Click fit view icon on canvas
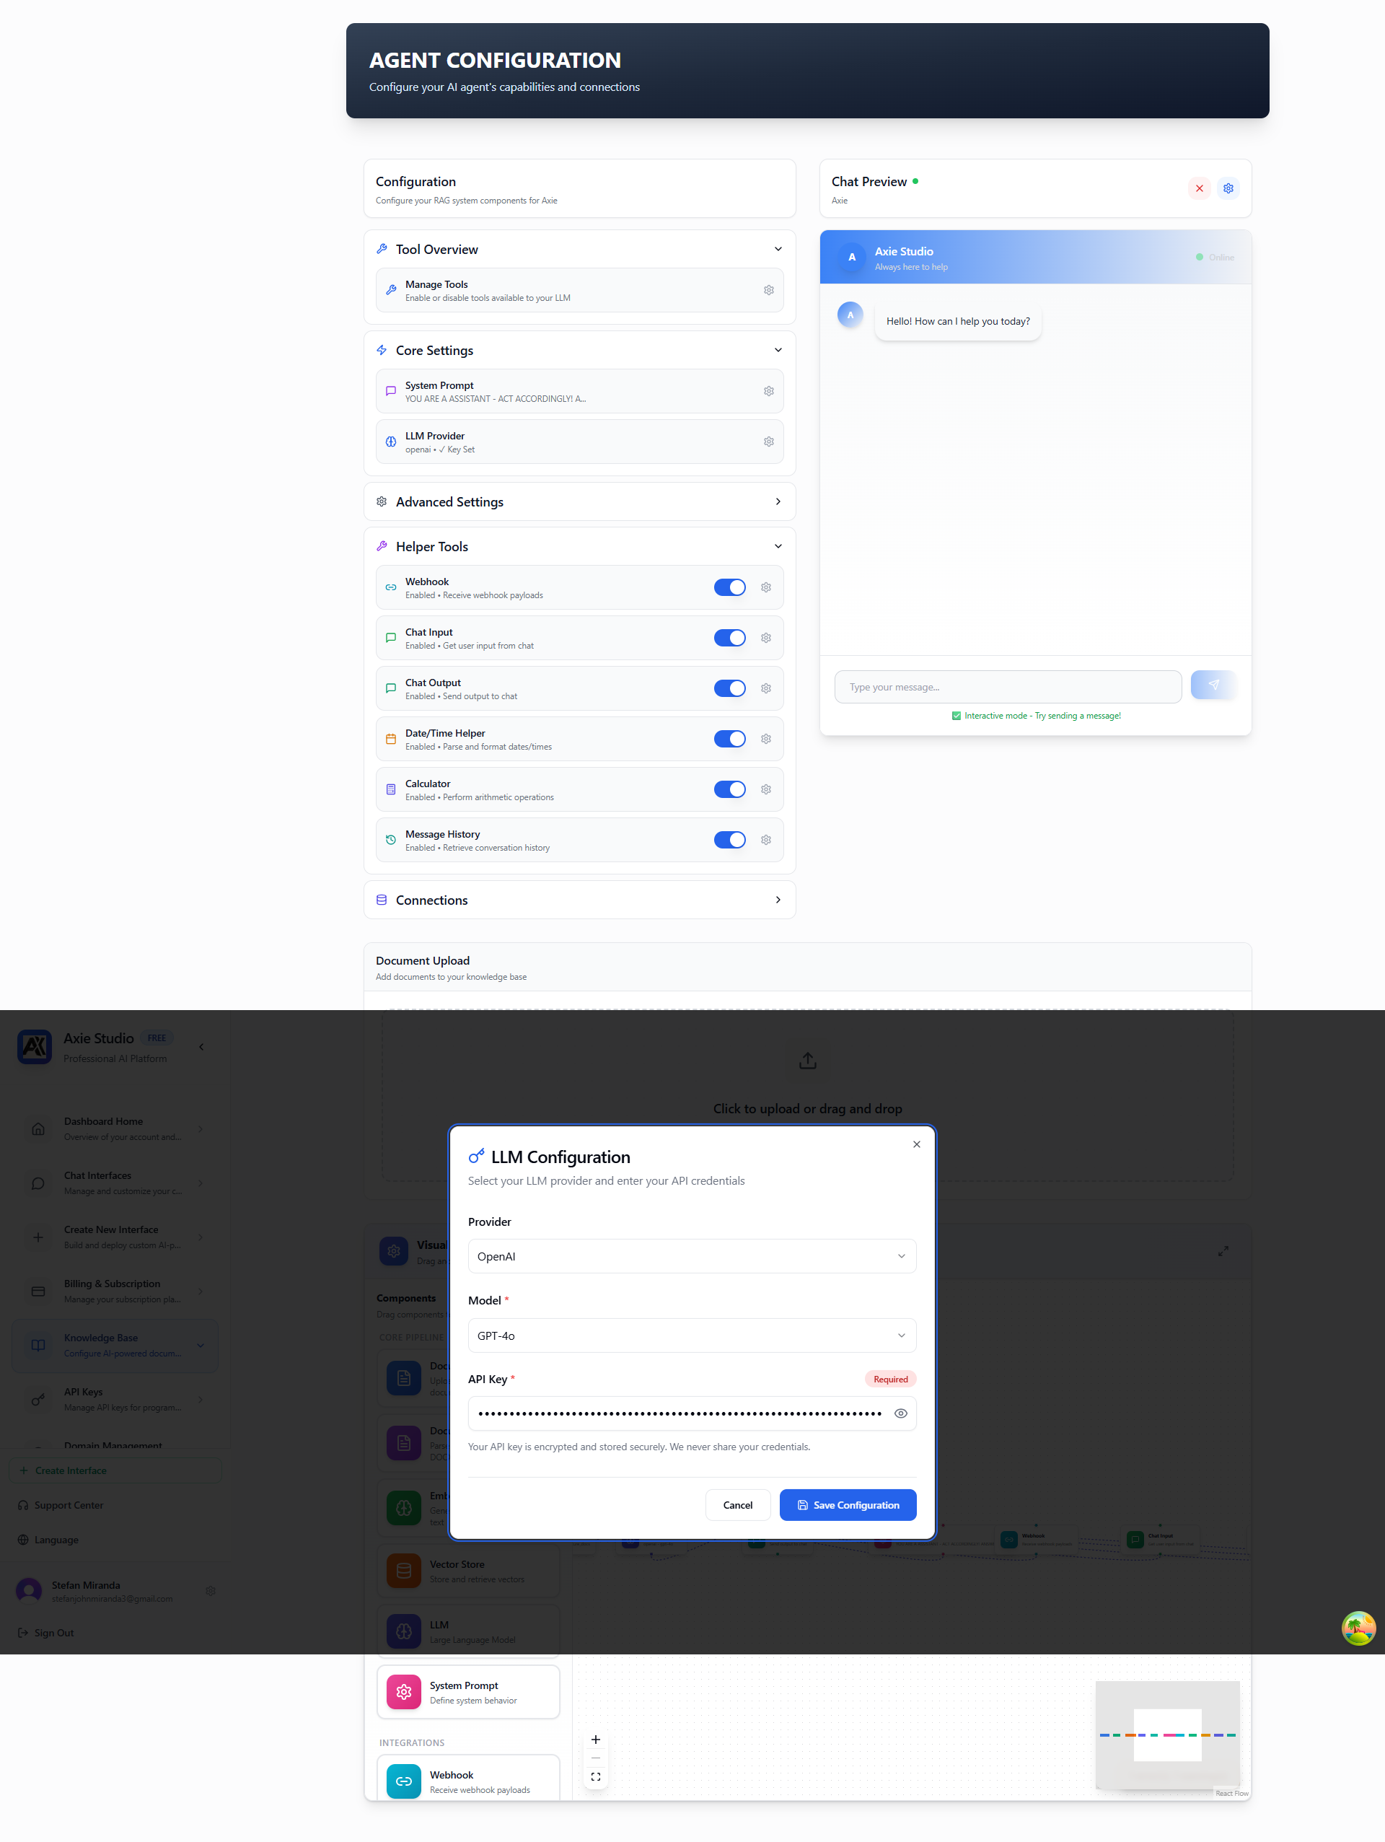1385x1842 pixels. (x=595, y=1776)
